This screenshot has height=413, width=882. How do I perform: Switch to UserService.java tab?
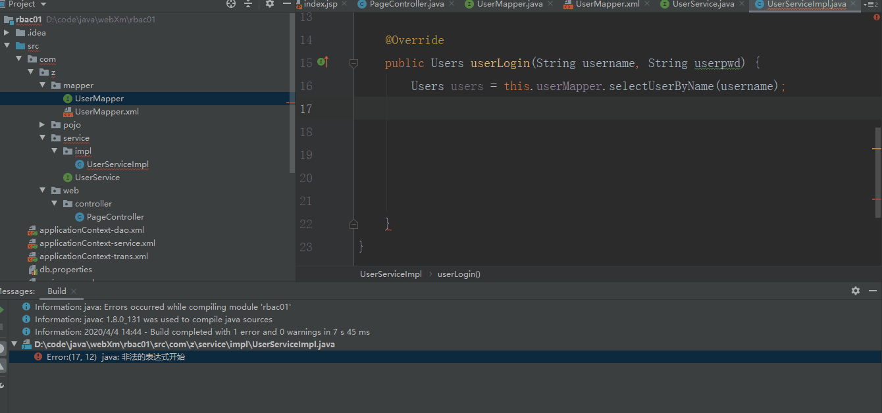pos(703,4)
